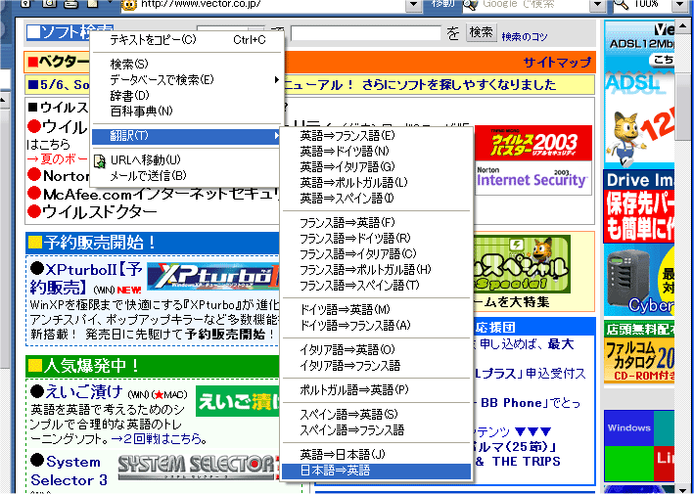Screen dimensions: 694x494
Task: Choose フランス語⇒英語(F) translation
Action: [376, 222]
